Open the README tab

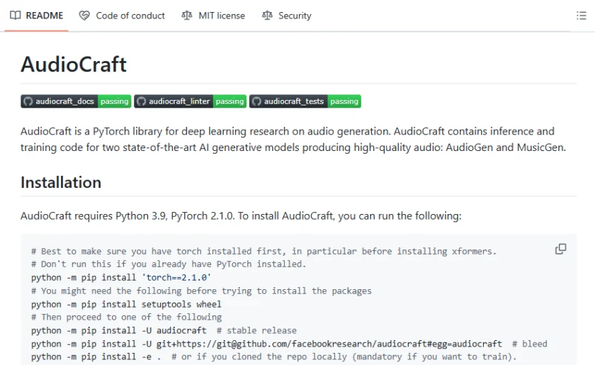[36, 16]
